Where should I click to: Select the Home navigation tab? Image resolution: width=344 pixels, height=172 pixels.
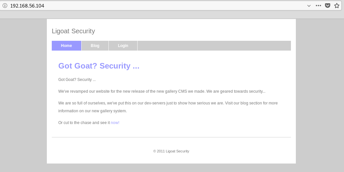(x=67, y=46)
